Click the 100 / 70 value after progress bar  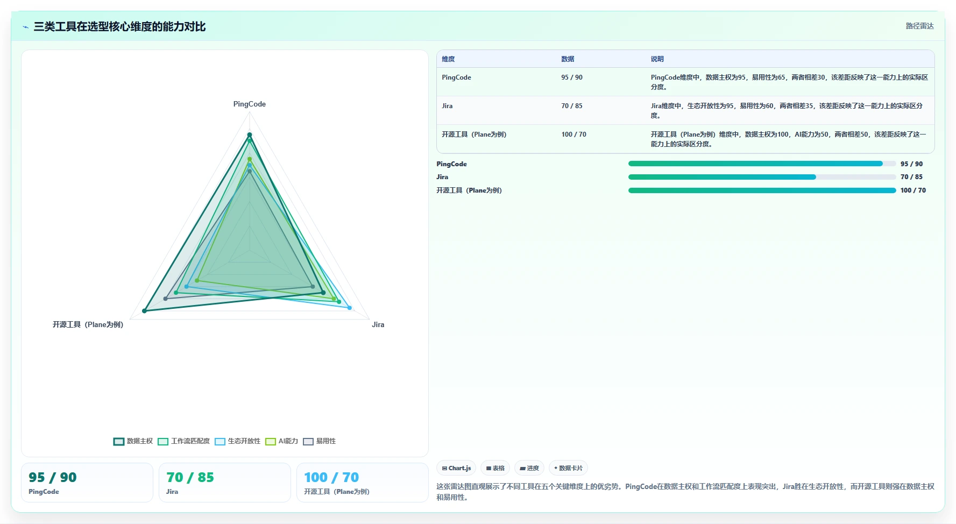point(913,190)
